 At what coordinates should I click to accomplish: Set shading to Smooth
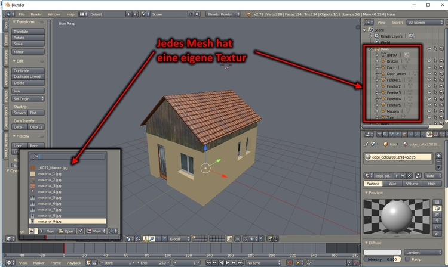tap(20, 113)
